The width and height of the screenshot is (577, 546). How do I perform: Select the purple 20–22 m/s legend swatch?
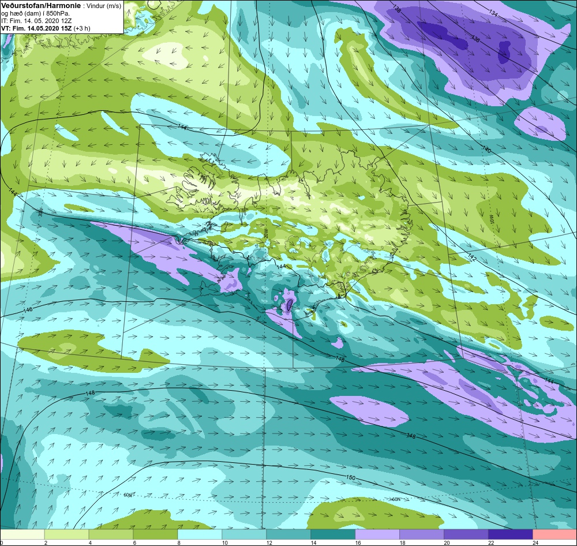[466, 534]
